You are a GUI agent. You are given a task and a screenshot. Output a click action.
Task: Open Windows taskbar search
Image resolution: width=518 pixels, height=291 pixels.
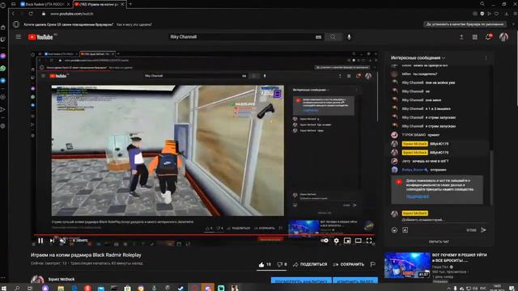(x=16, y=288)
